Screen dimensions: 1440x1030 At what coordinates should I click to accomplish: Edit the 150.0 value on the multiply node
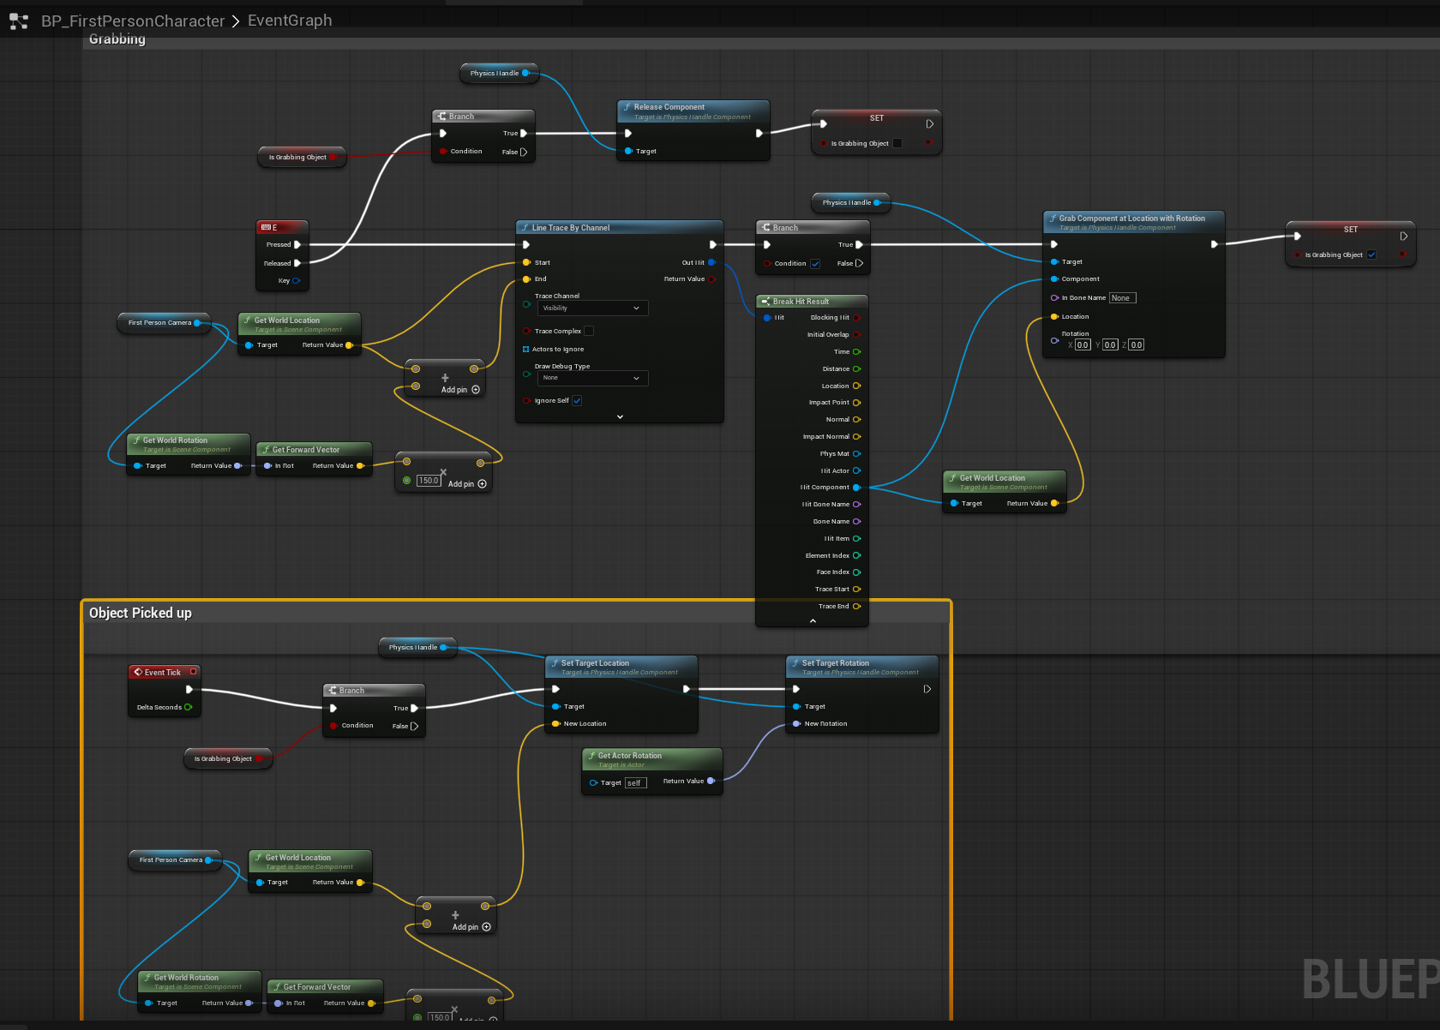pyautogui.click(x=429, y=481)
